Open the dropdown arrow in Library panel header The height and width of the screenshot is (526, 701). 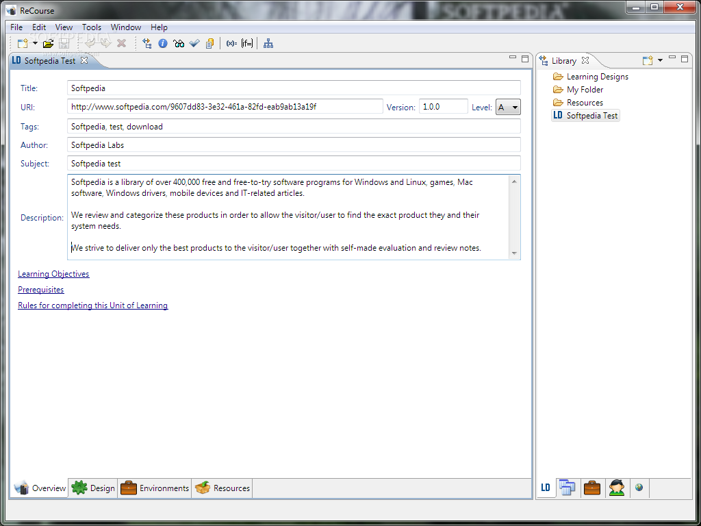click(x=660, y=60)
